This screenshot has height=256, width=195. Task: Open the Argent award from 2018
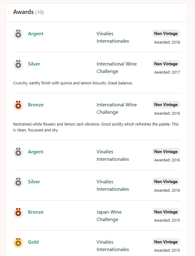click(36, 34)
